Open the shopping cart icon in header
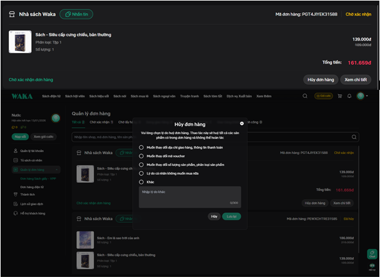The height and width of the screenshot is (277, 380). pos(339,96)
